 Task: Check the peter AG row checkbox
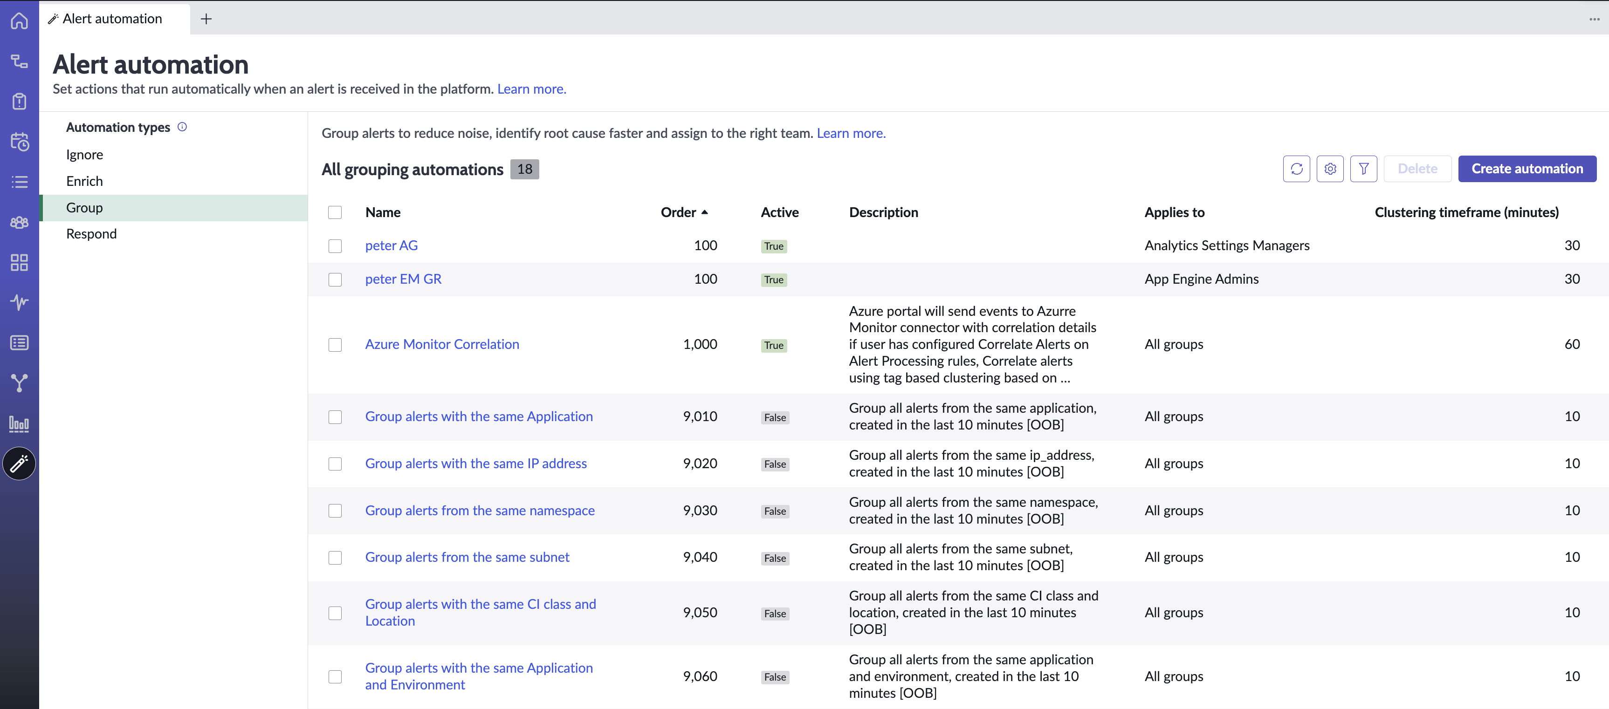click(x=336, y=246)
